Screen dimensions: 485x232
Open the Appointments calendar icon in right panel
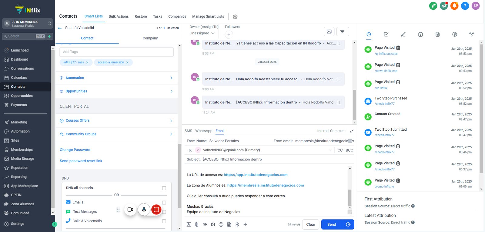click(420, 34)
